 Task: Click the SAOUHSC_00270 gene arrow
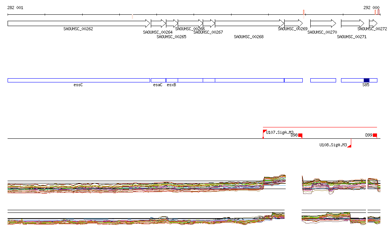click(323, 23)
